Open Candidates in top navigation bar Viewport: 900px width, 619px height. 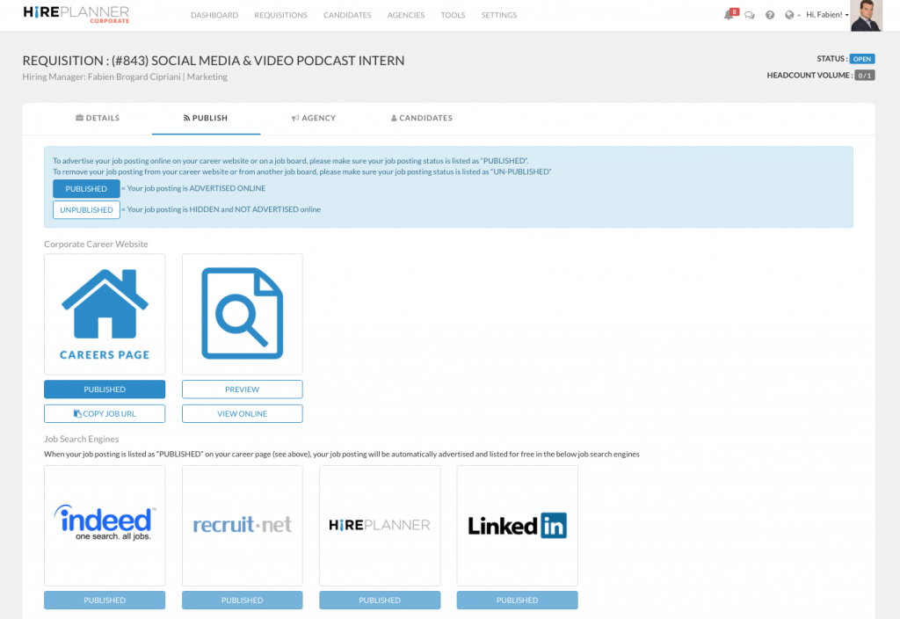(347, 15)
